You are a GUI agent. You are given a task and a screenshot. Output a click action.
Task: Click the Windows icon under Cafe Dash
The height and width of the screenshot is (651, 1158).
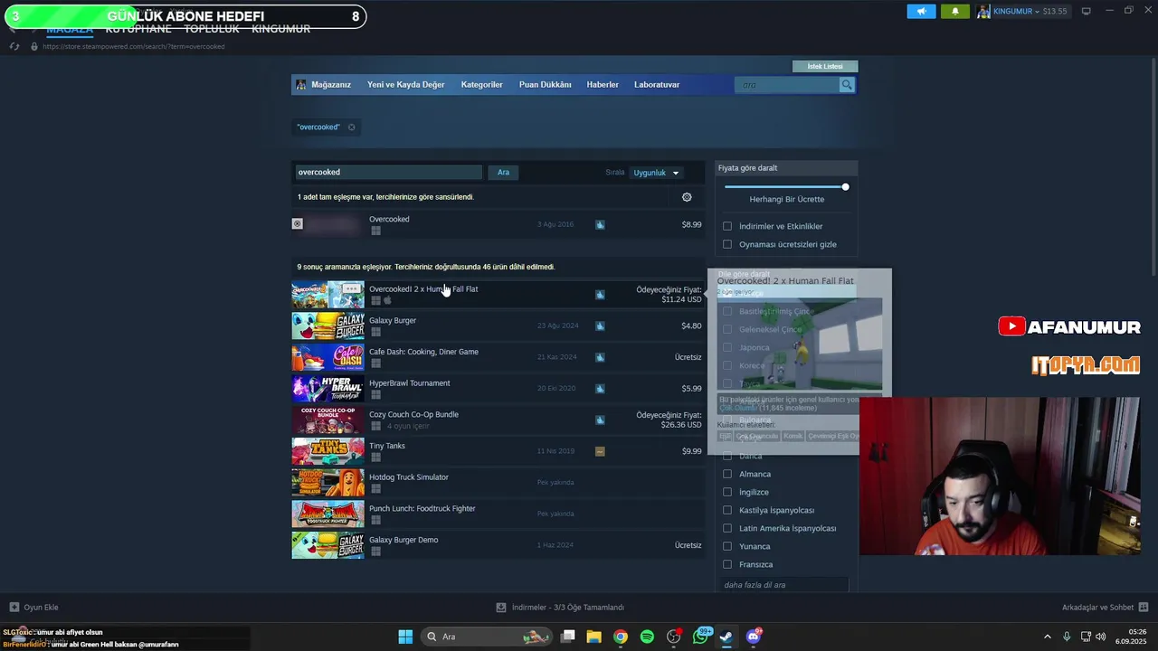pos(375,363)
